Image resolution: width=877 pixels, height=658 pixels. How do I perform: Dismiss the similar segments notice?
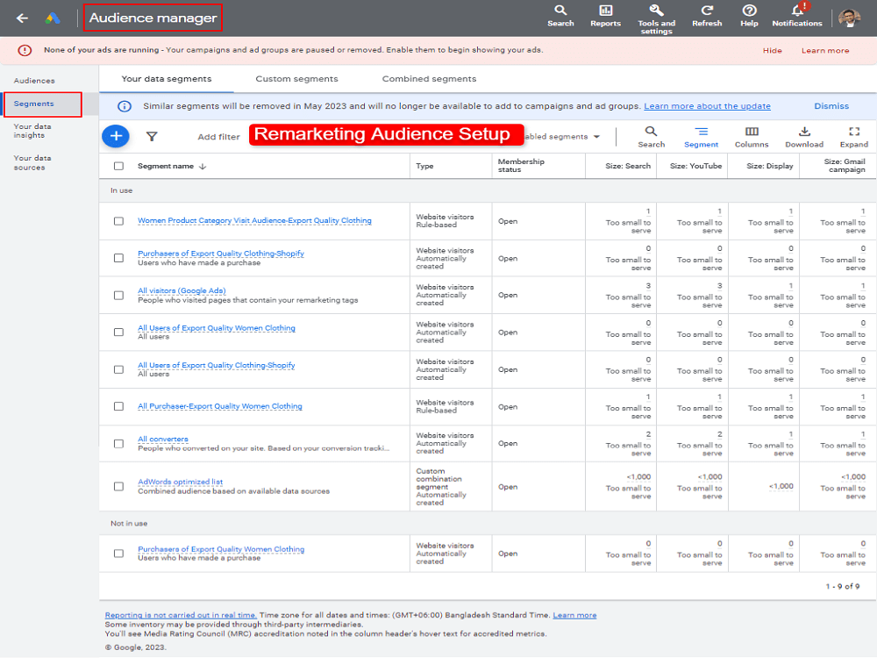[831, 106]
